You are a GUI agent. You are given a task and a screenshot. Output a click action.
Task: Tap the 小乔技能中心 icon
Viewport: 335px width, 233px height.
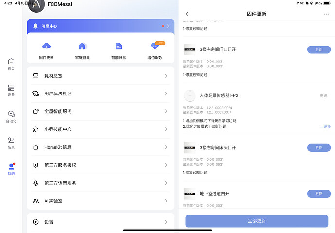pos(35,129)
